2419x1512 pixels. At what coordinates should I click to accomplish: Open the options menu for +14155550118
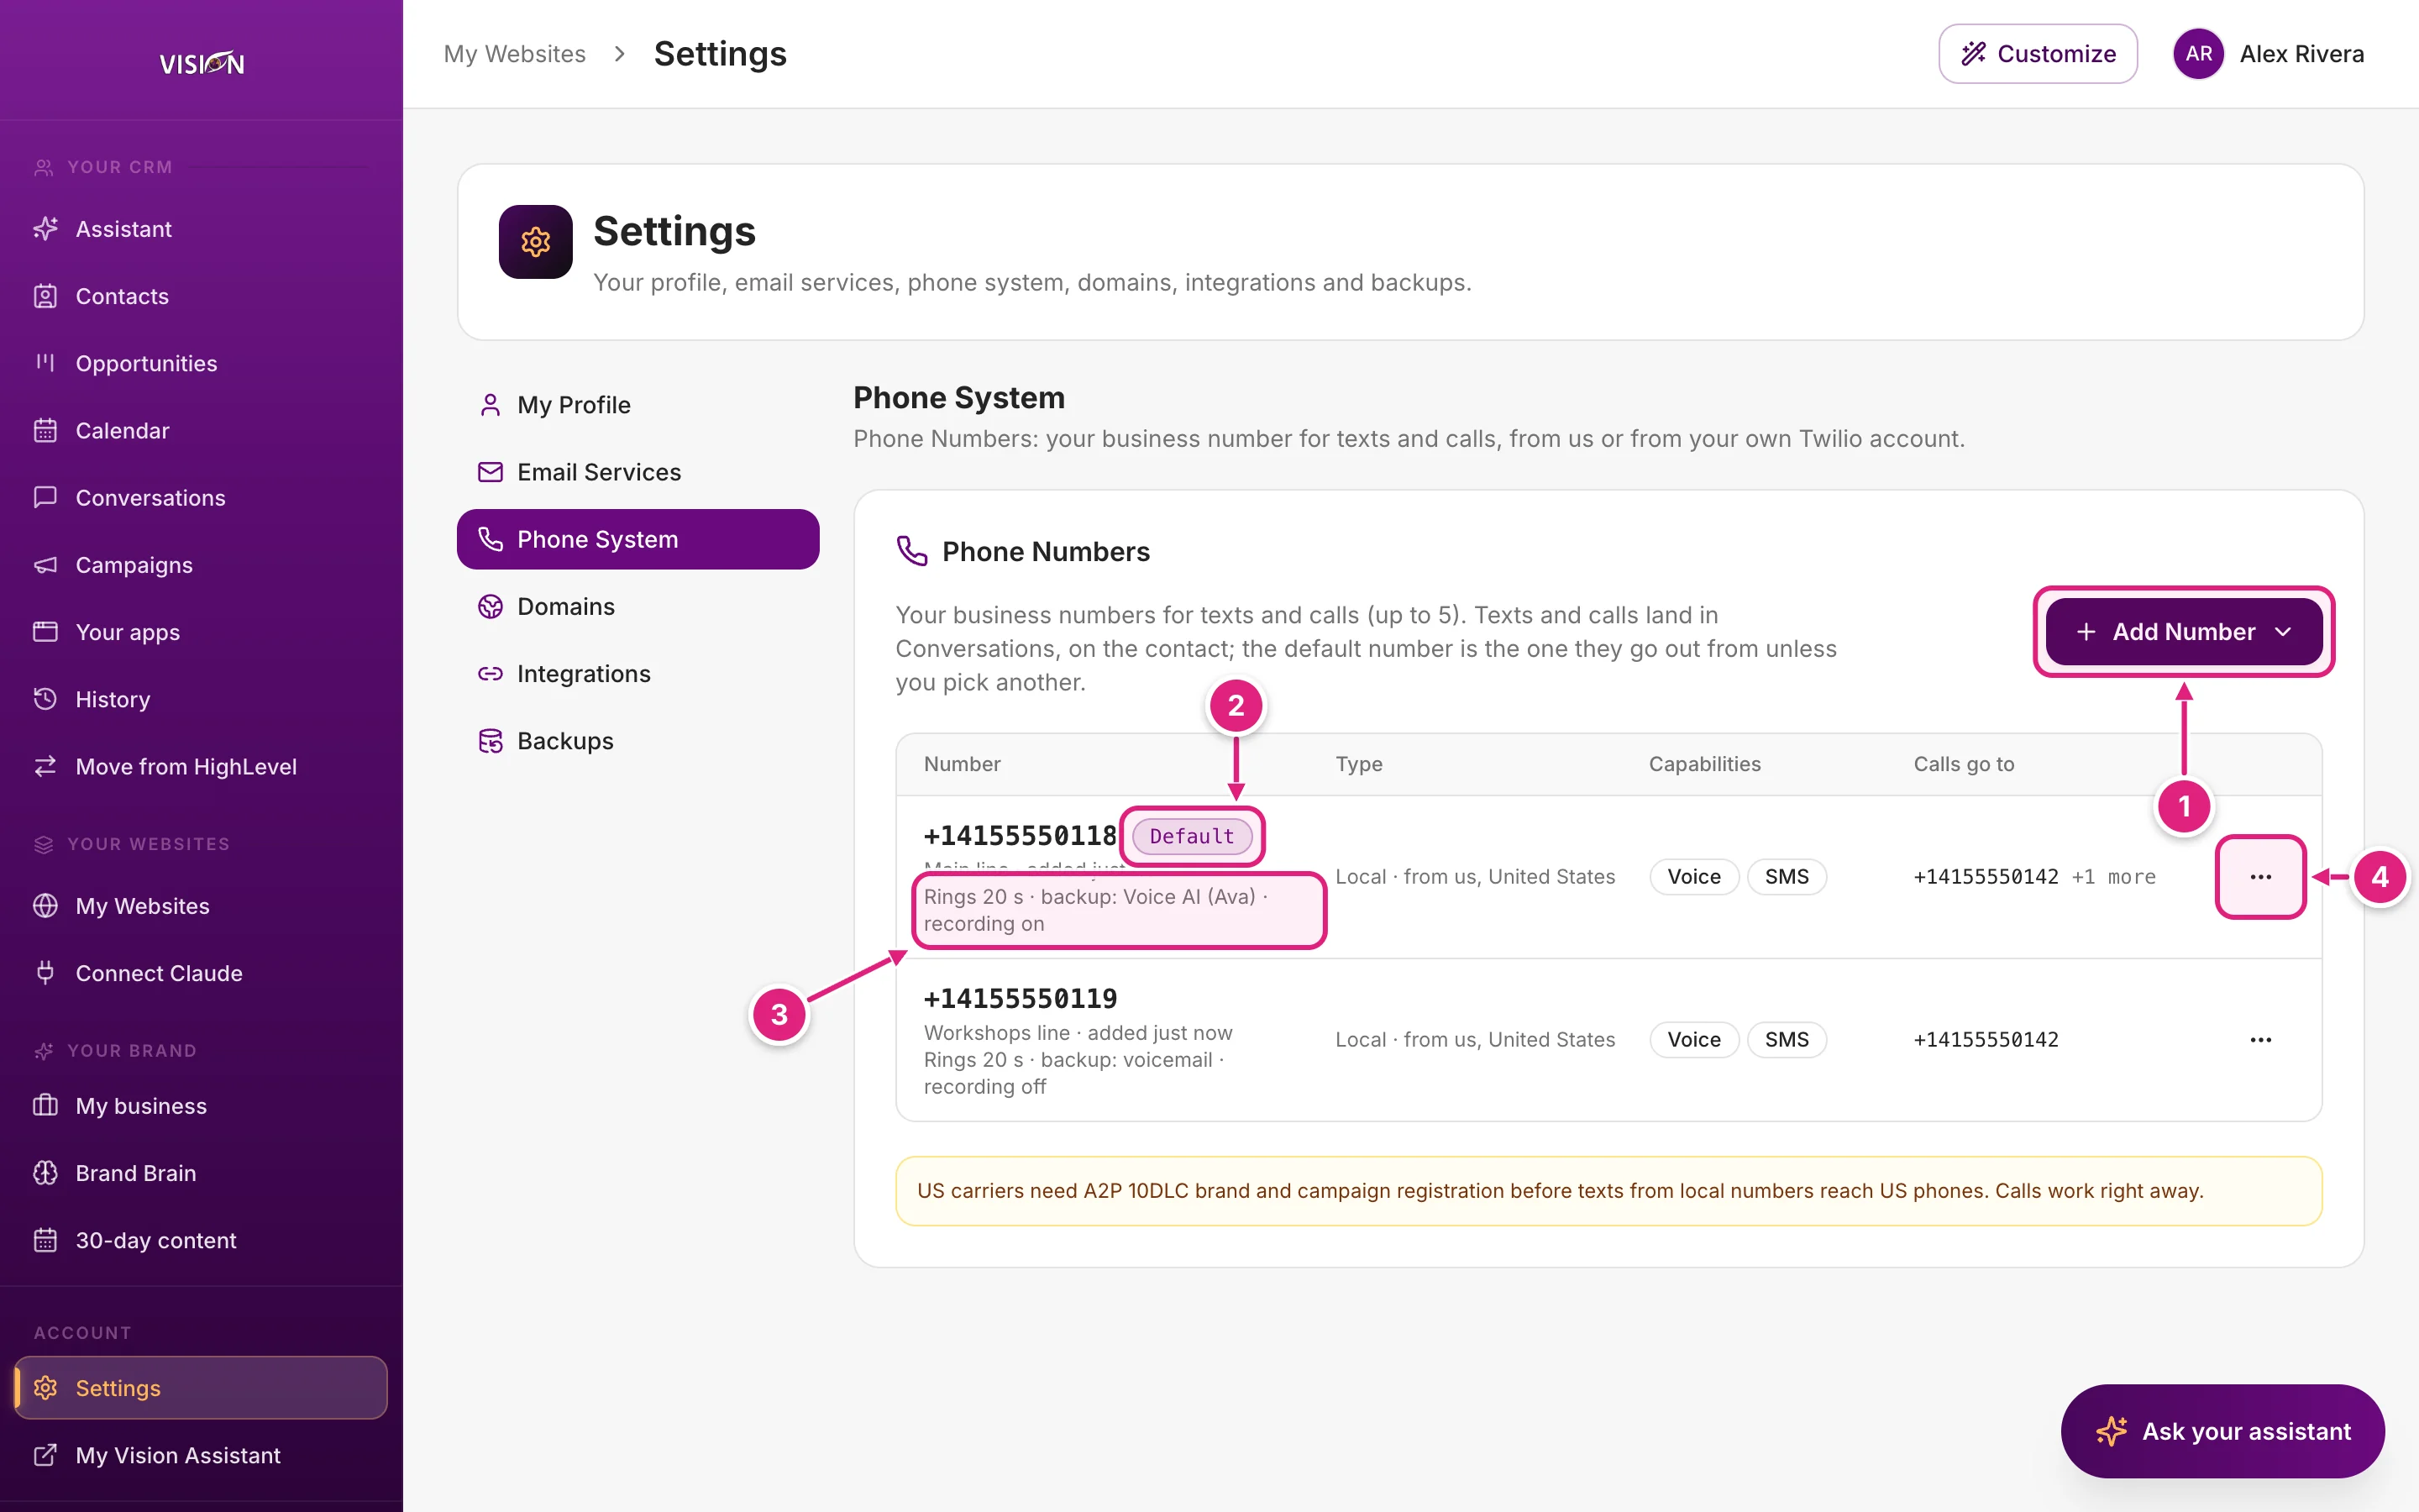[2261, 877]
